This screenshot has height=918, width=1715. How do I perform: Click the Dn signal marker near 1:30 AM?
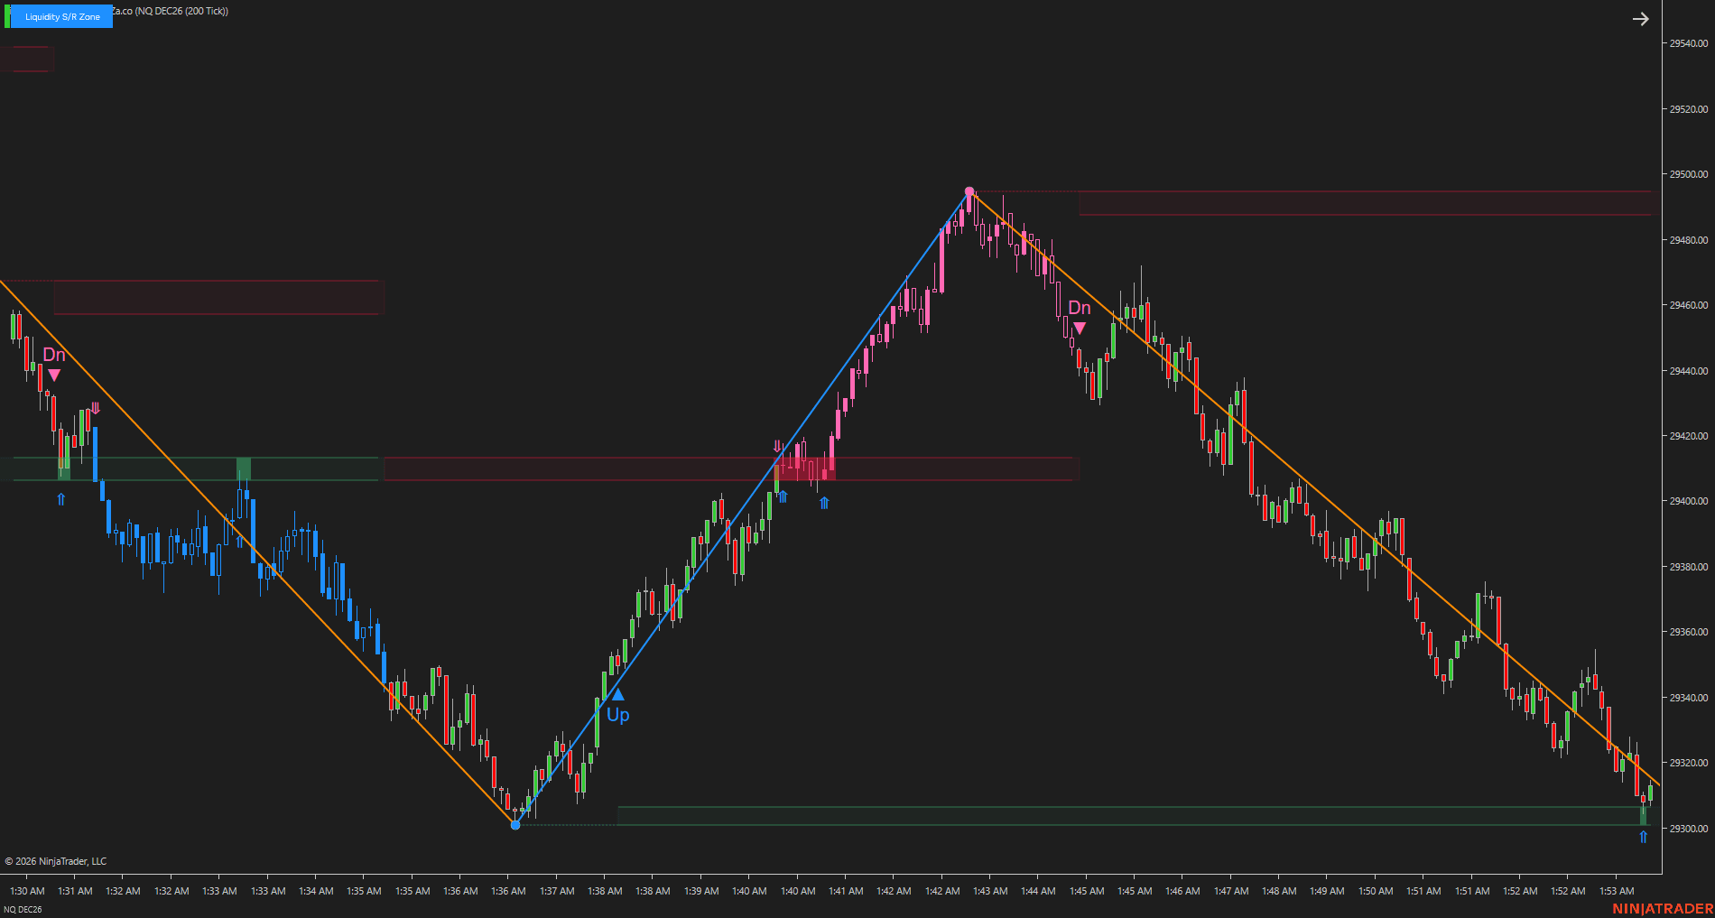coord(54,365)
